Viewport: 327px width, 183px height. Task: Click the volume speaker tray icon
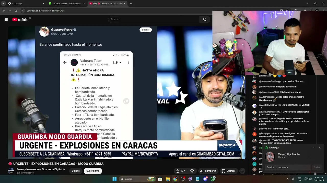pos(310,179)
